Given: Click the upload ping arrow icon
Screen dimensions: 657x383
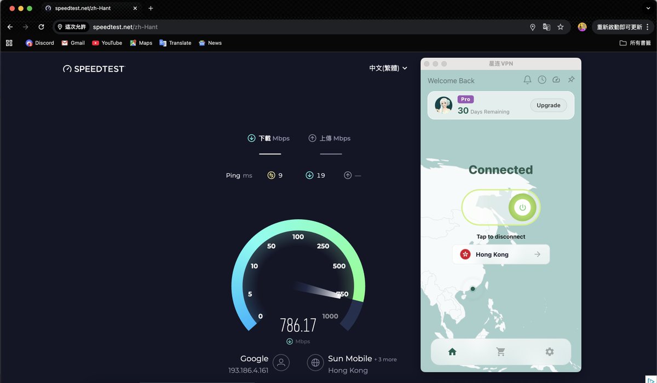Looking at the screenshot, I should coord(348,175).
